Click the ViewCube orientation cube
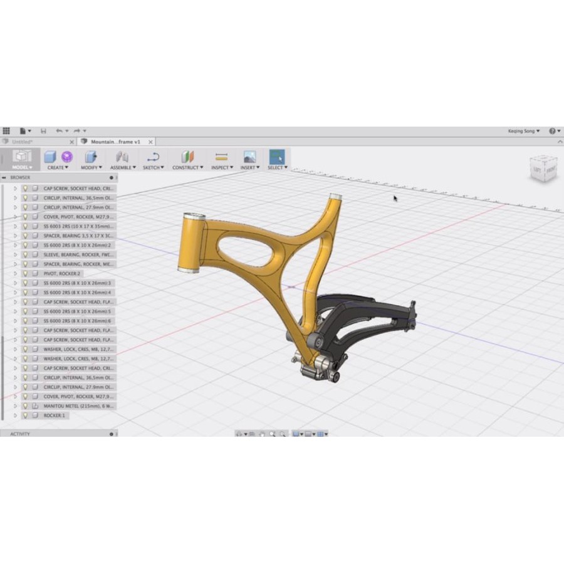The width and height of the screenshot is (564, 564). coord(542,169)
